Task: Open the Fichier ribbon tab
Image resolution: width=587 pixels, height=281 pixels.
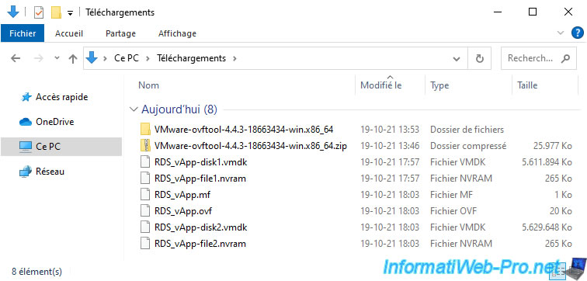Action: (23, 33)
